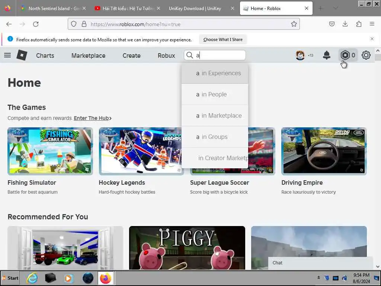The height and width of the screenshot is (286, 381).
Task: Dismiss the Firefox data notification bar
Action: click(x=372, y=39)
